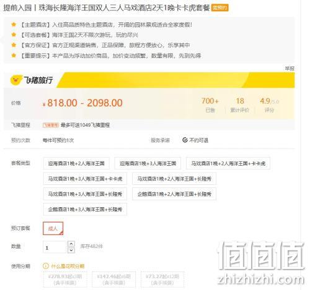The height and width of the screenshot is (290, 310).
Task: Decrease quantity with the down arrow
Action: click(71, 250)
